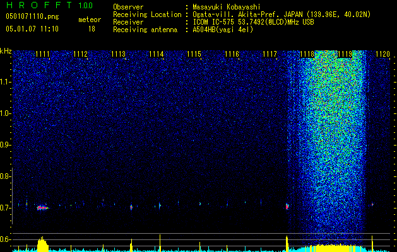397x252 pixels.
Task: Click the red echo spot near 1113
Action: tap(131, 207)
